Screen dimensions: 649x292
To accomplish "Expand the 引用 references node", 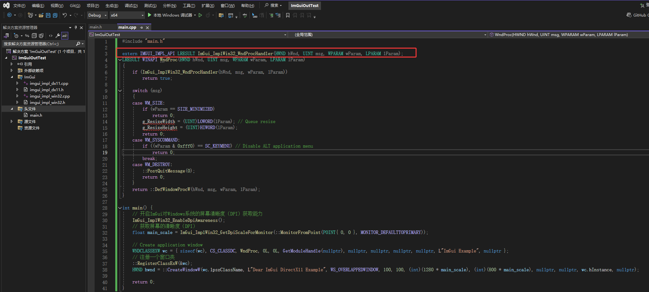I will tap(12, 64).
